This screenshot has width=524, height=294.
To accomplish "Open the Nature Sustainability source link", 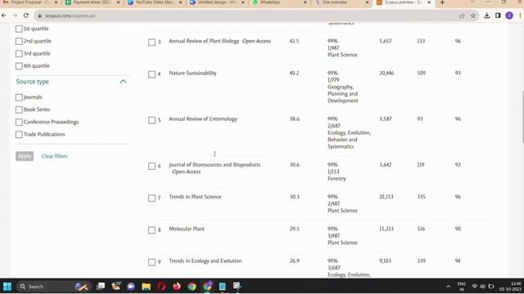I will point(193,73).
